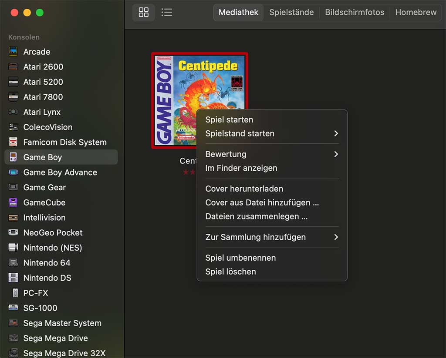Click the Sega Master System icon
Screen dimensions: 446x358
pyautogui.click(x=13, y=322)
